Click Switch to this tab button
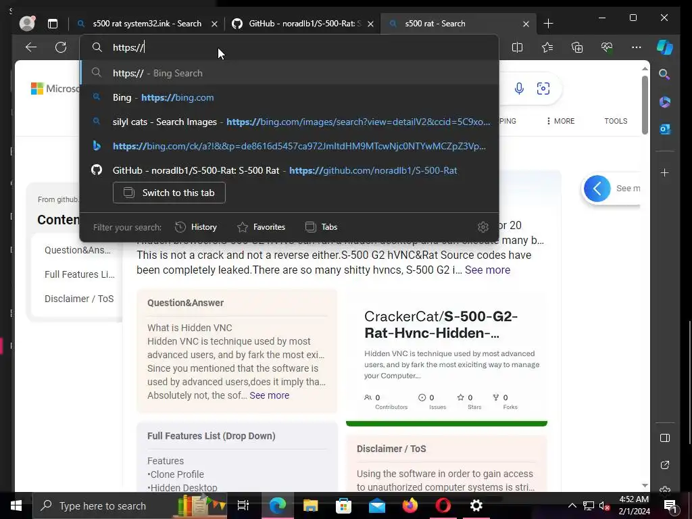 point(169,193)
